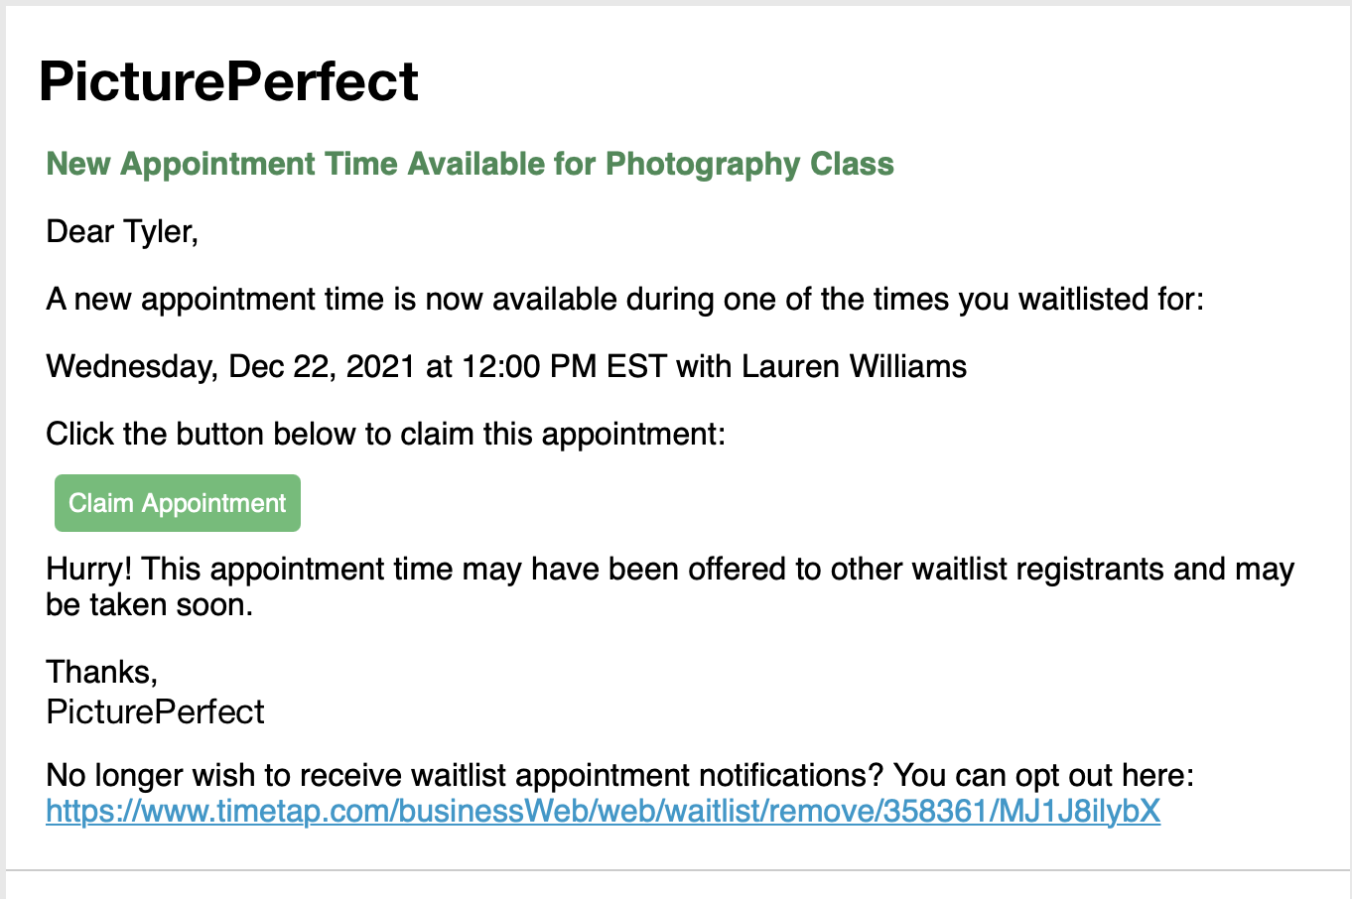This screenshot has height=899, width=1352.
Task: Click the horizontal divider below the email
Action: (679, 871)
